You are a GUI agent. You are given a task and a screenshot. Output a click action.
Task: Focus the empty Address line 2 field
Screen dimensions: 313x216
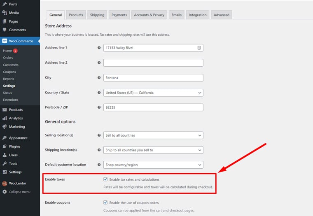point(153,63)
